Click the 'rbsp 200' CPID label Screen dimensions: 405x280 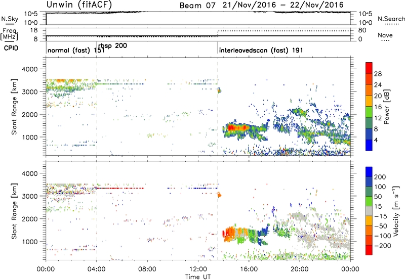click(x=112, y=46)
